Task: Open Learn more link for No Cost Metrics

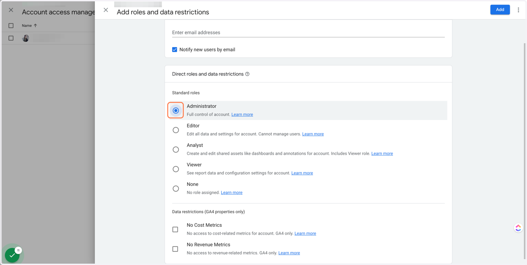Action: click(x=305, y=233)
